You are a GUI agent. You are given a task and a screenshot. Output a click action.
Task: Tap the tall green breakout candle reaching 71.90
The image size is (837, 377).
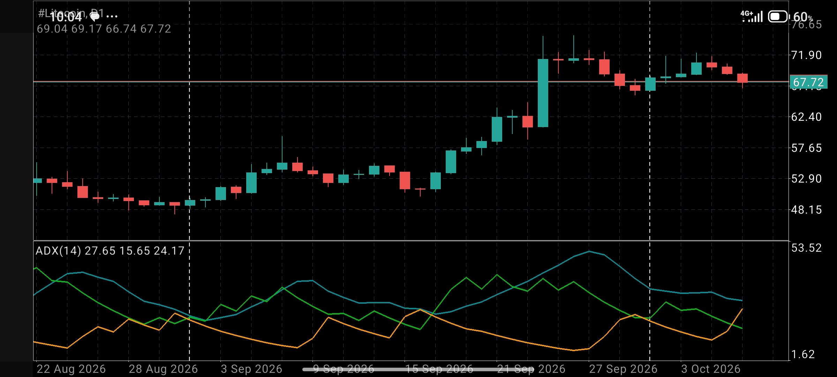pyautogui.click(x=543, y=93)
